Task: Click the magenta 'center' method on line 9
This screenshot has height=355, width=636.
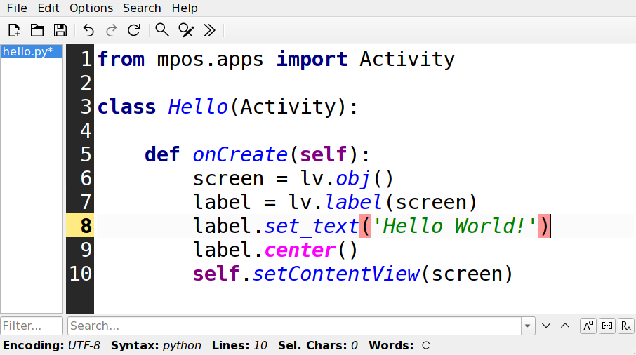Action: tap(300, 250)
